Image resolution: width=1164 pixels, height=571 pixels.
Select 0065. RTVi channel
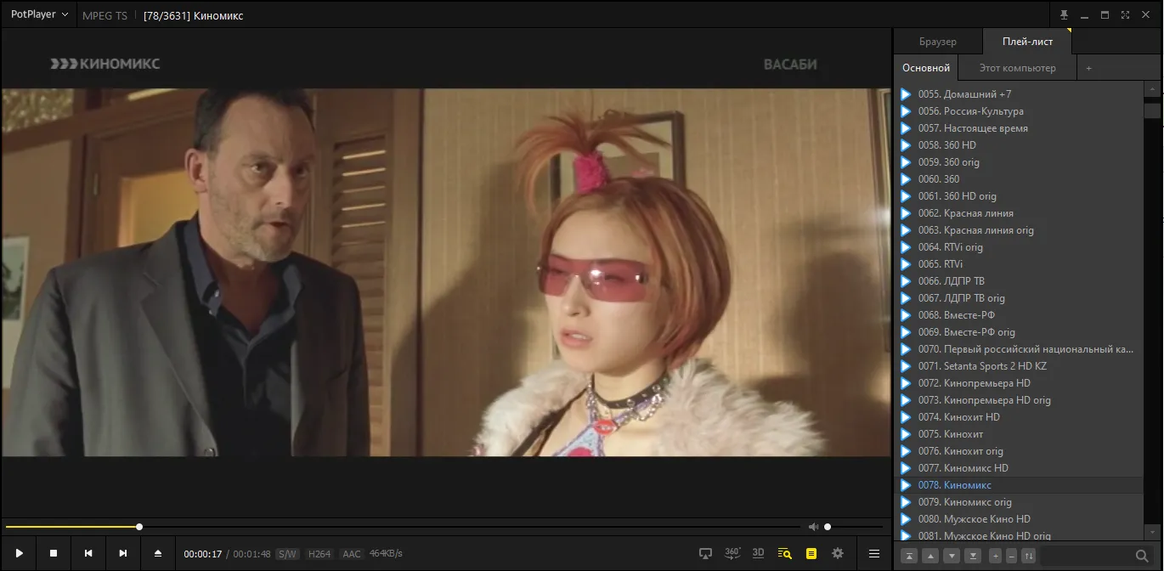point(1018,264)
